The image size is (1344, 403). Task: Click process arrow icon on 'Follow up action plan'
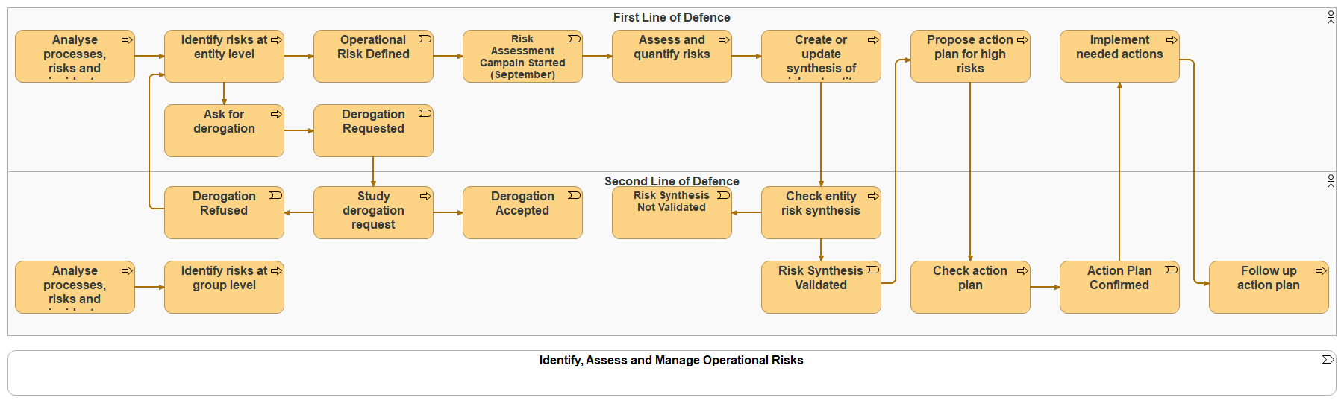1321,270
